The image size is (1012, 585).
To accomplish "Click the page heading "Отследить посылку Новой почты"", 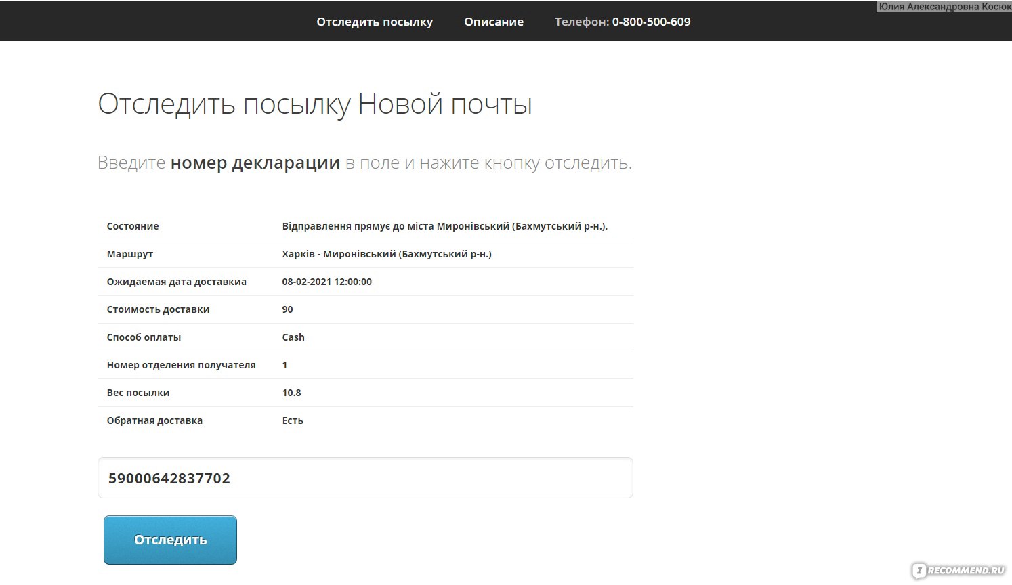I will tap(315, 104).
